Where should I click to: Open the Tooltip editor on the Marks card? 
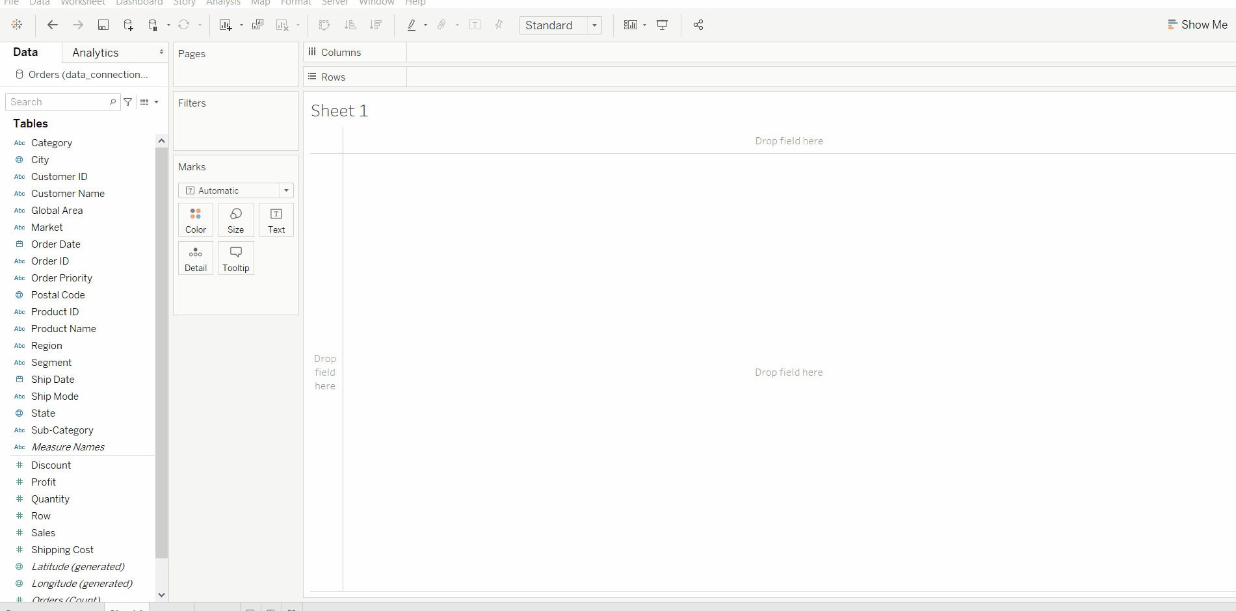[235, 258]
